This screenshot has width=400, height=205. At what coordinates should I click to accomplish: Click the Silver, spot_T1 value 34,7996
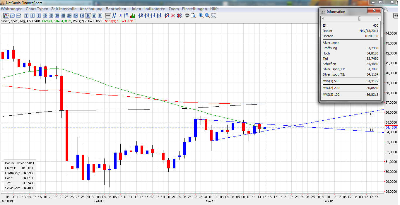coord(372,69)
